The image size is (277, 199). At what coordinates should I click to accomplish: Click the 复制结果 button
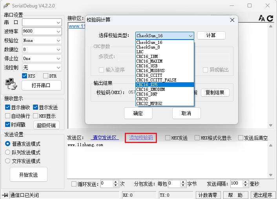(x=215, y=92)
